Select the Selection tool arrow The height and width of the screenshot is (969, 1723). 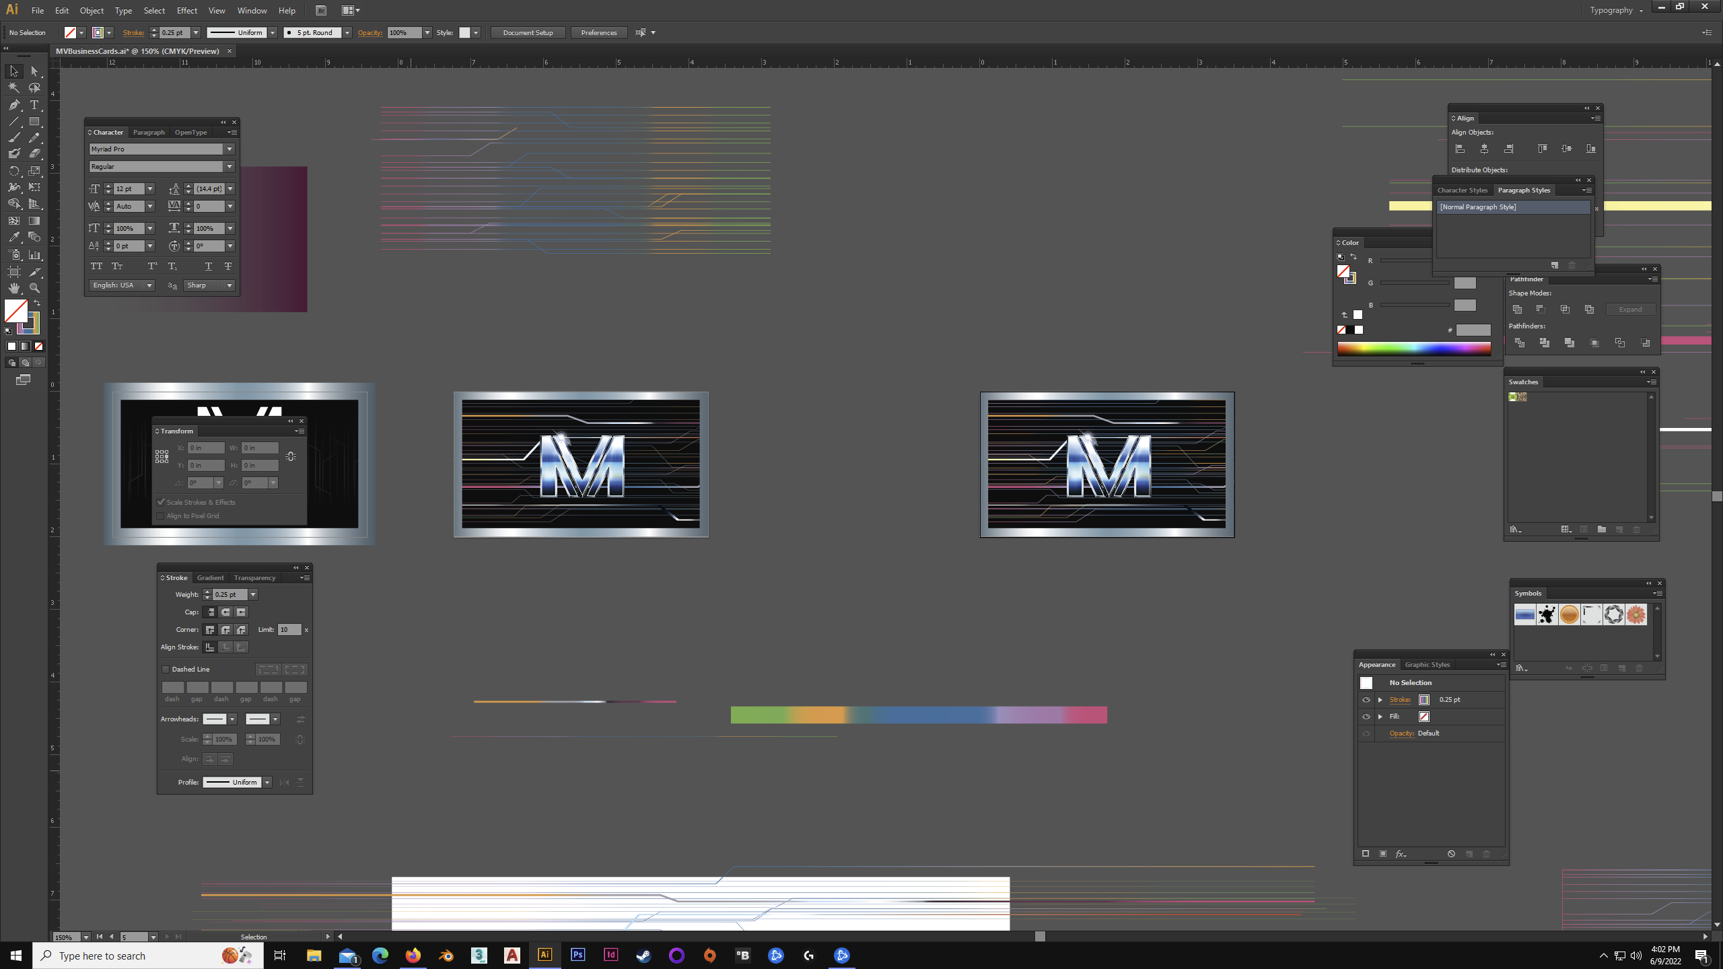tap(13, 71)
